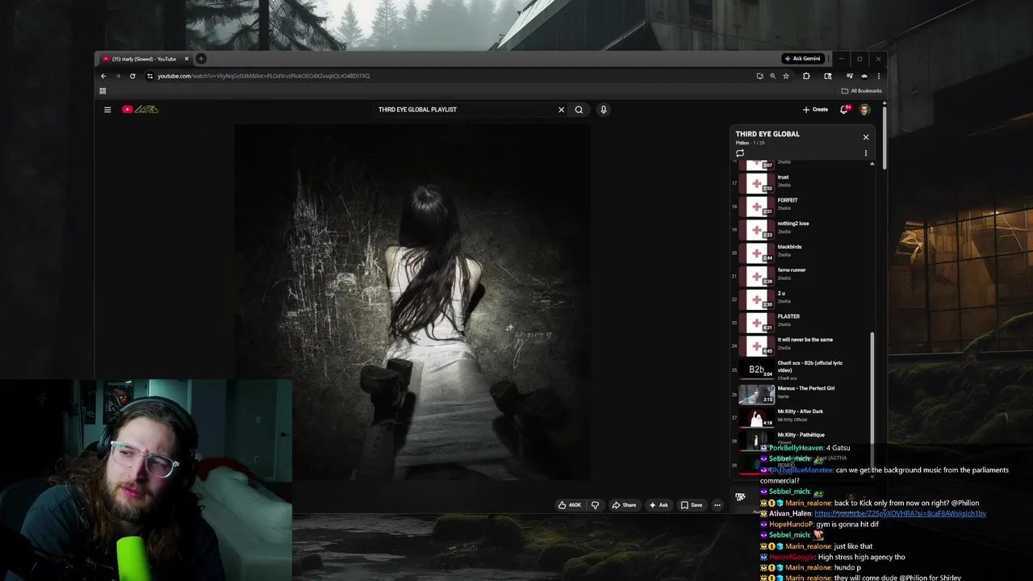Open the YouTube link in Ativan_Halen's chat message
The width and height of the screenshot is (1033, 581).
coord(900,513)
